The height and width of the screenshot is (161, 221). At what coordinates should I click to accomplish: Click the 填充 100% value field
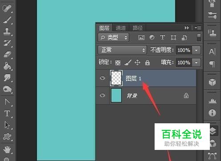pos(184,63)
